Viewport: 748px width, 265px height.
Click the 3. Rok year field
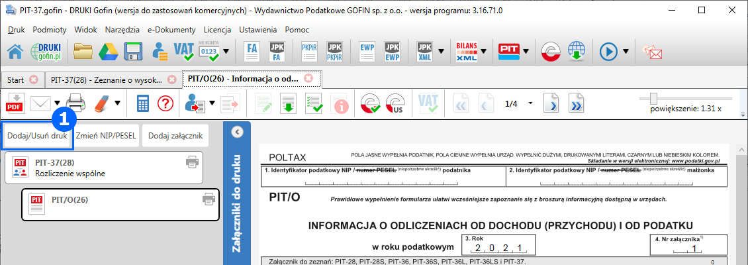coord(499,245)
